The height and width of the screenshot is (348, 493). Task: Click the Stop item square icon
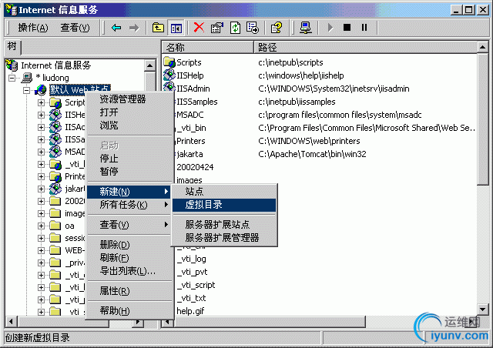(347, 28)
